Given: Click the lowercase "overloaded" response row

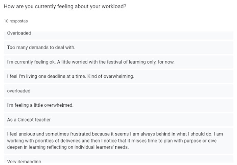Looking at the screenshot, I should click(x=19, y=91).
